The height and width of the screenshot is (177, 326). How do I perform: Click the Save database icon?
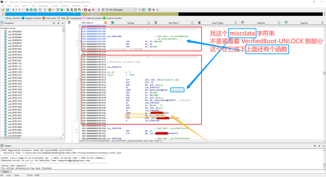[x=8, y=10]
